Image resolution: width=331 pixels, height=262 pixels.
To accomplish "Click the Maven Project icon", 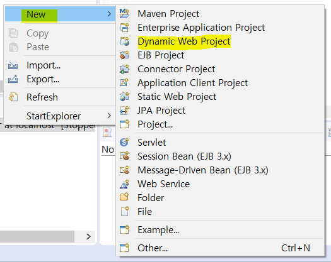I will (124, 14).
